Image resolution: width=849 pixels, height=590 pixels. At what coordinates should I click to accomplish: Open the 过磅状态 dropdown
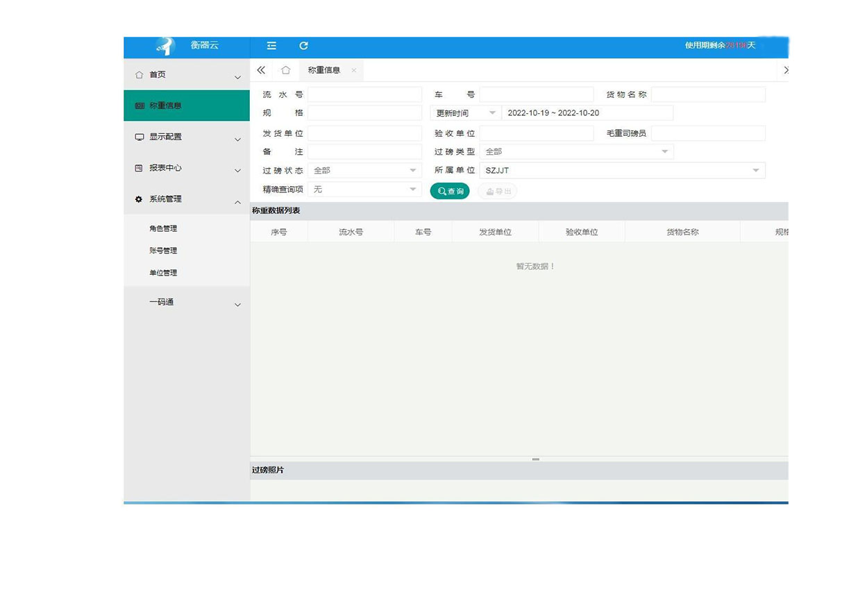click(x=364, y=170)
